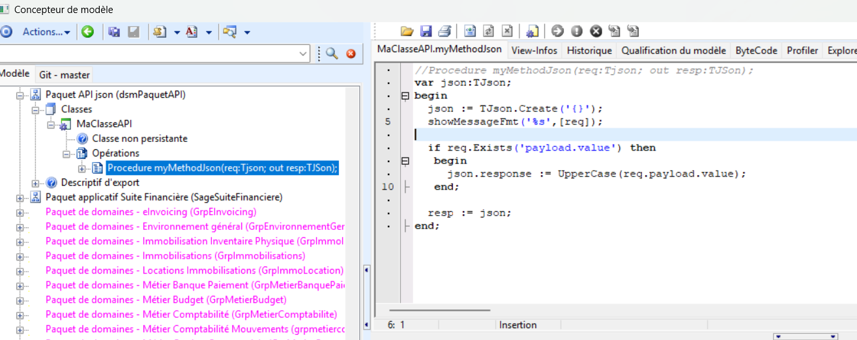Click the red clear search icon

[351, 54]
